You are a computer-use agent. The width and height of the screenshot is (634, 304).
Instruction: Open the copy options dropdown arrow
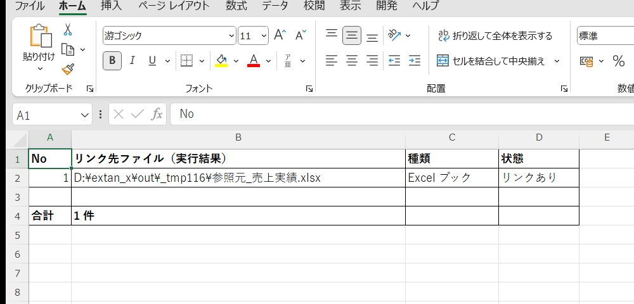coord(83,49)
